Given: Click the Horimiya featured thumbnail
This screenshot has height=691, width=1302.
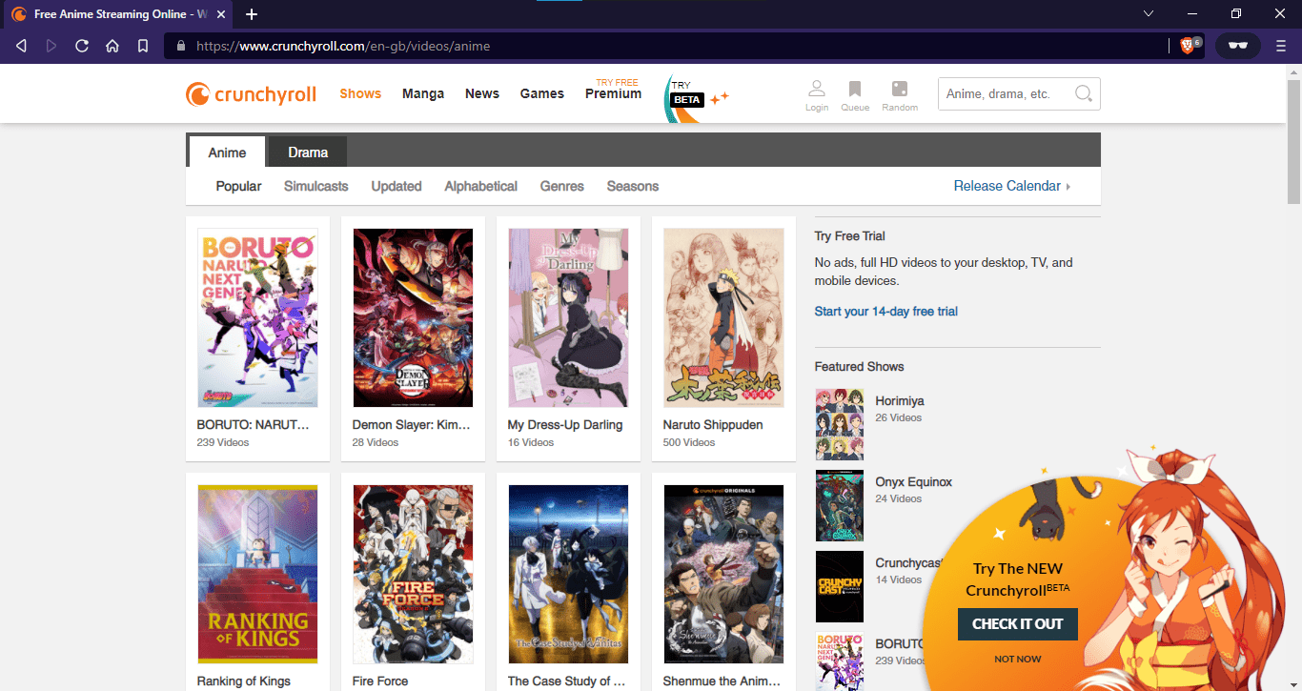Looking at the screenshot, I should [x=840, y=424].
